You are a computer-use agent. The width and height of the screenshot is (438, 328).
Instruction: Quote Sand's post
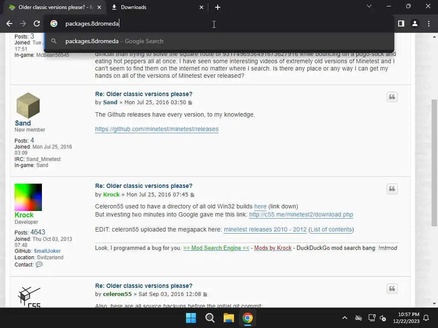tap(392, 97)
